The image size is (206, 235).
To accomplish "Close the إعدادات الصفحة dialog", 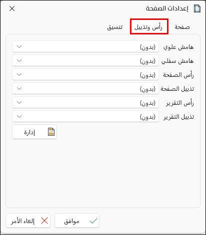I will (12, 8).
